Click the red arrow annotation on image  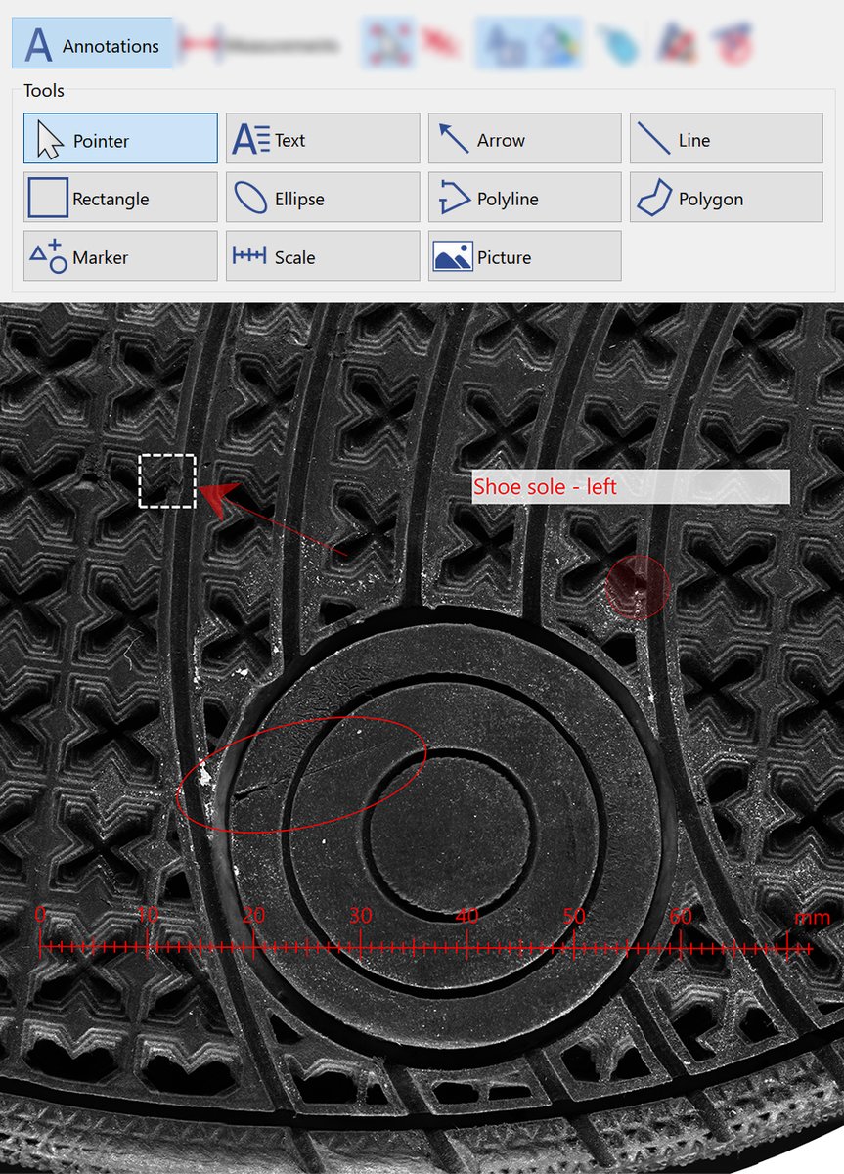279,522
